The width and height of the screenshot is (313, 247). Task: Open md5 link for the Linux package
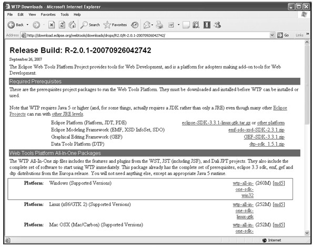pyautogui.click(x=279, y=204)
